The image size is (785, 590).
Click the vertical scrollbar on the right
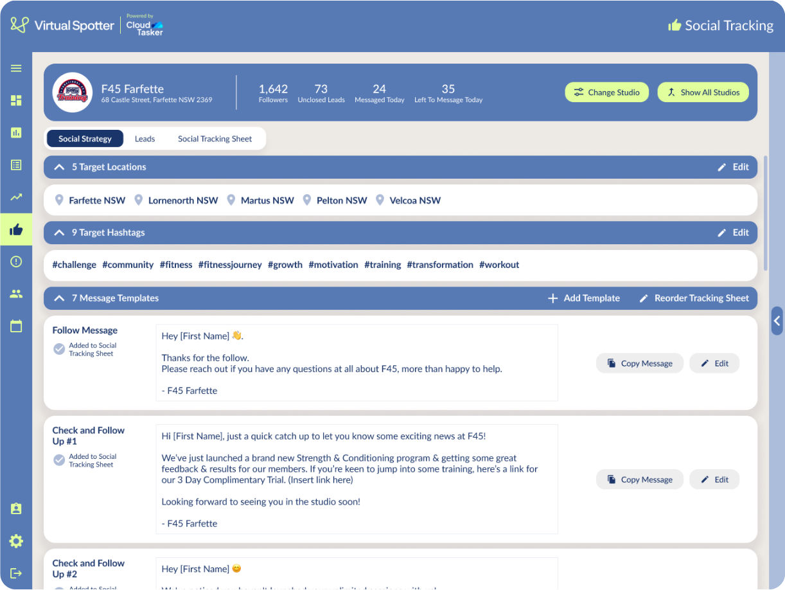[x=765, y=213]
